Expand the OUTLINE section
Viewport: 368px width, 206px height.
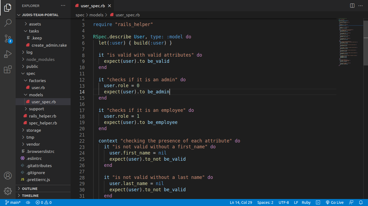click(30, 189)
